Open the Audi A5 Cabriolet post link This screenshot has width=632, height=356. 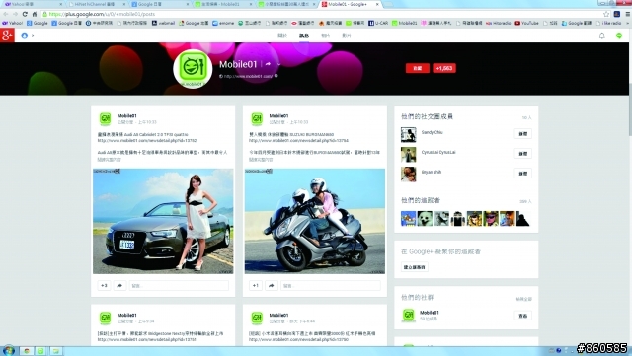(147, 141)
